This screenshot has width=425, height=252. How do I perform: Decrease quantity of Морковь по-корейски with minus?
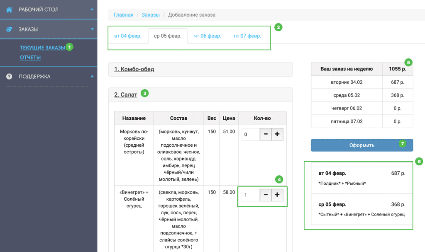point(266,134)
